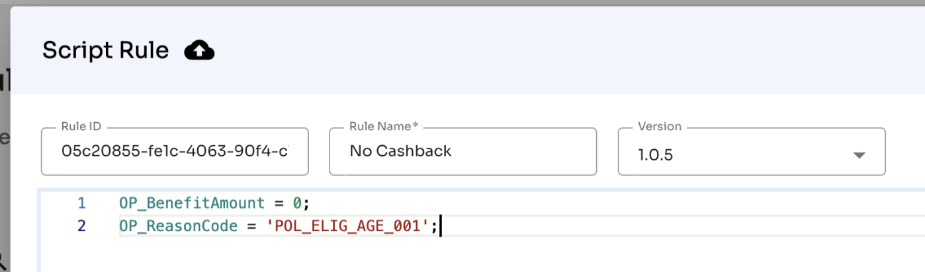Focus the Rule ID input field
The width and height of the screenshot is (925, 272).
175,151
